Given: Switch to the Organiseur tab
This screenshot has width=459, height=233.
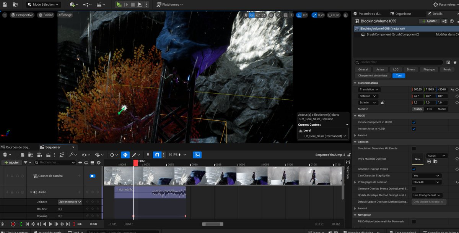Looking at the screenshot, I should click(400, 13).
